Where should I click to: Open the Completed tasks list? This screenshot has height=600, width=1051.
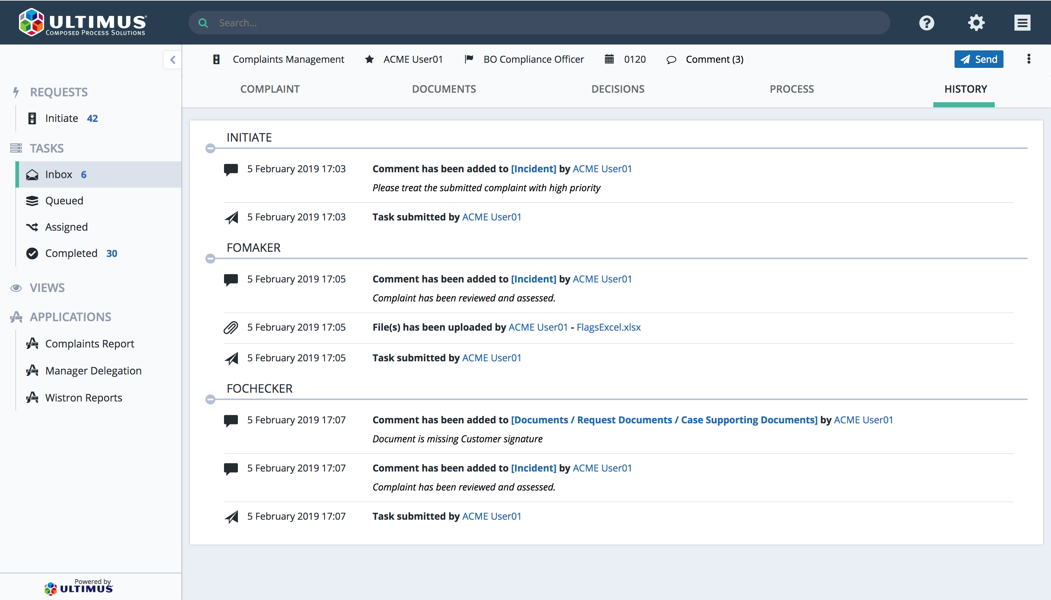pyautogui.click(x=99, y=253)
